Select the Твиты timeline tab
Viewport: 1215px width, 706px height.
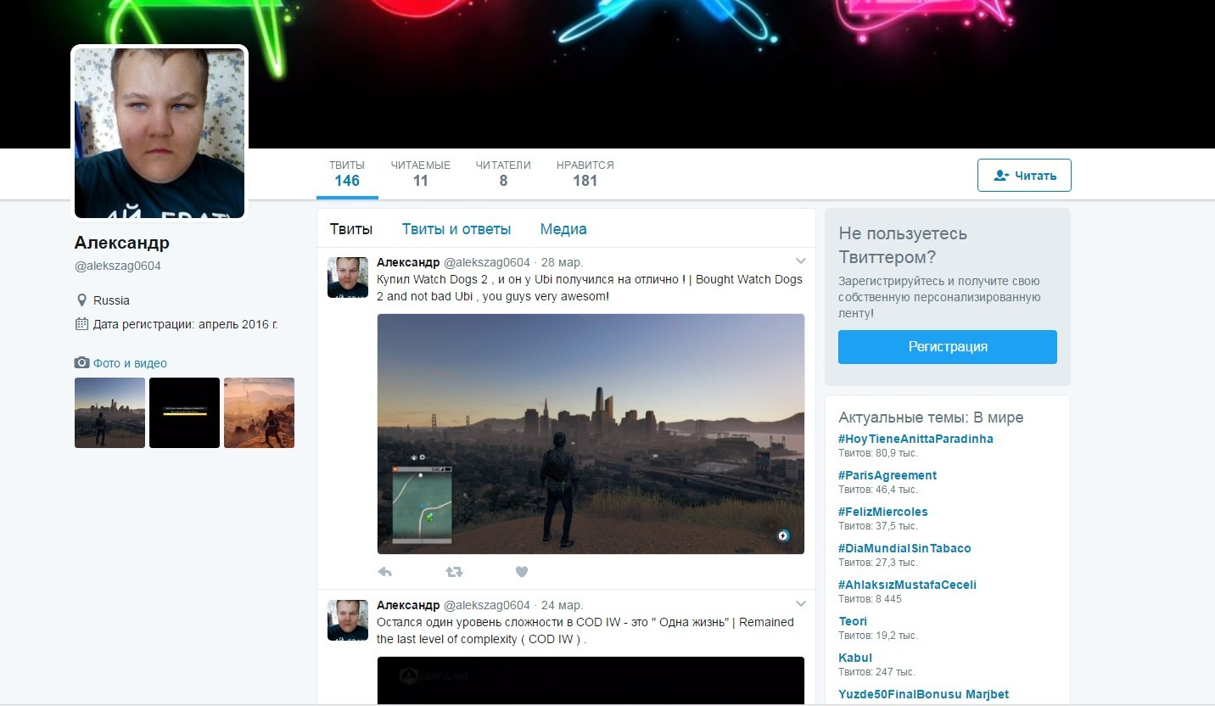pyautogui.click(x=350, y=229)
